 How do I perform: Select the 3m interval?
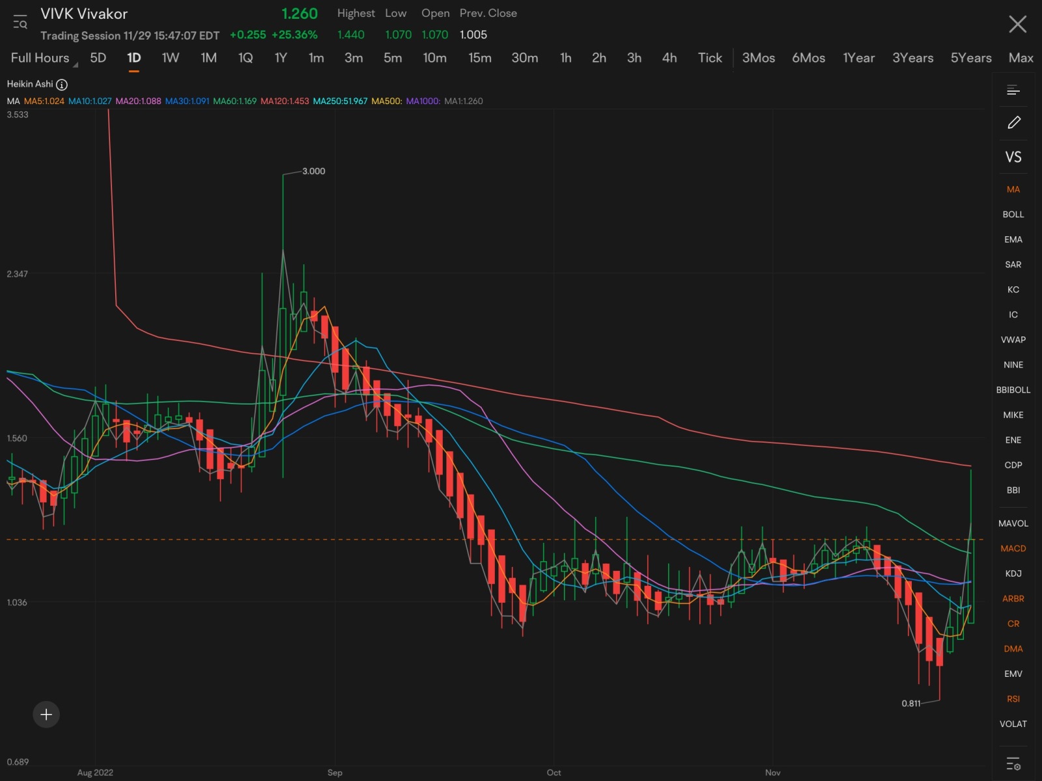click(354, 58)
